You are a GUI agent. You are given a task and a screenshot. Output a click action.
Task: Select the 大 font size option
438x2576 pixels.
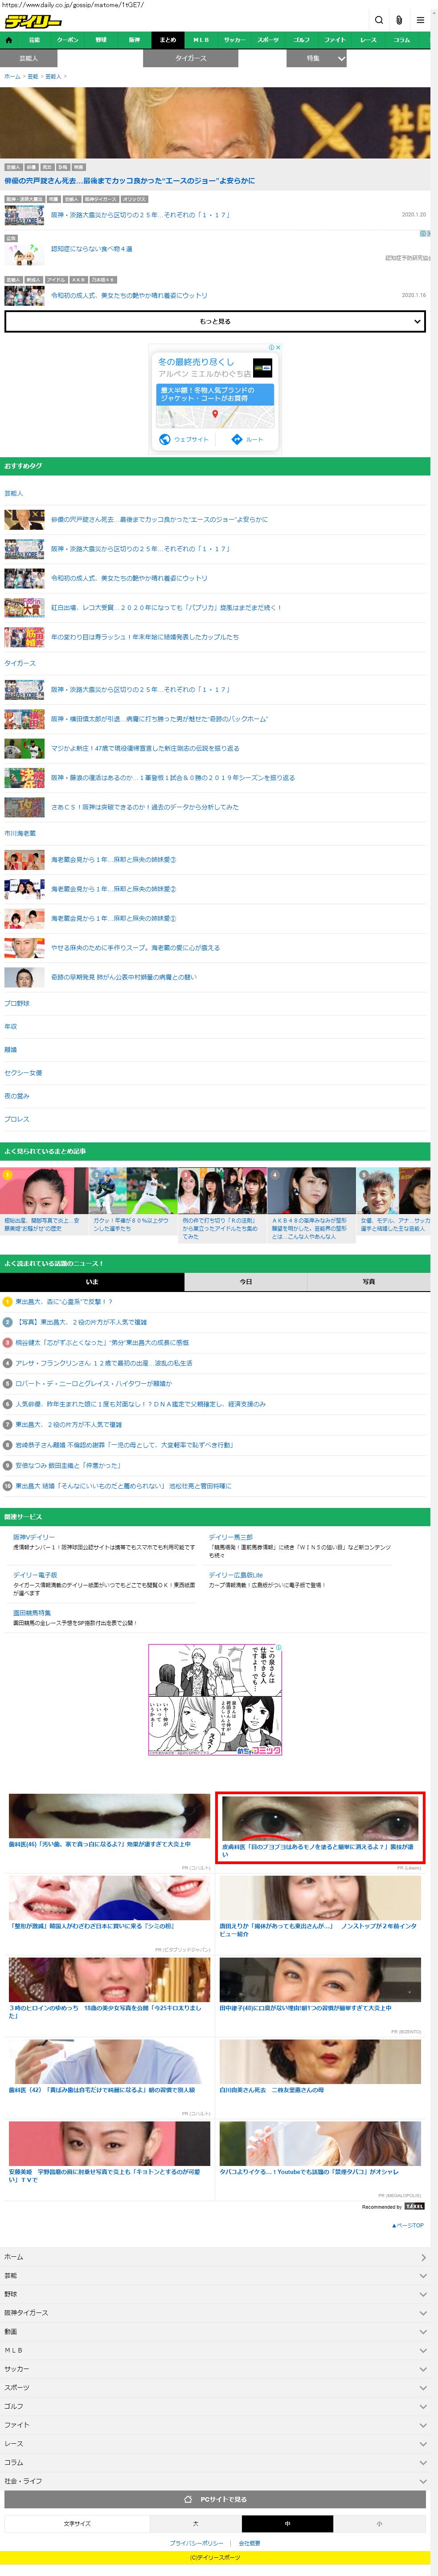coord(196,2523)
